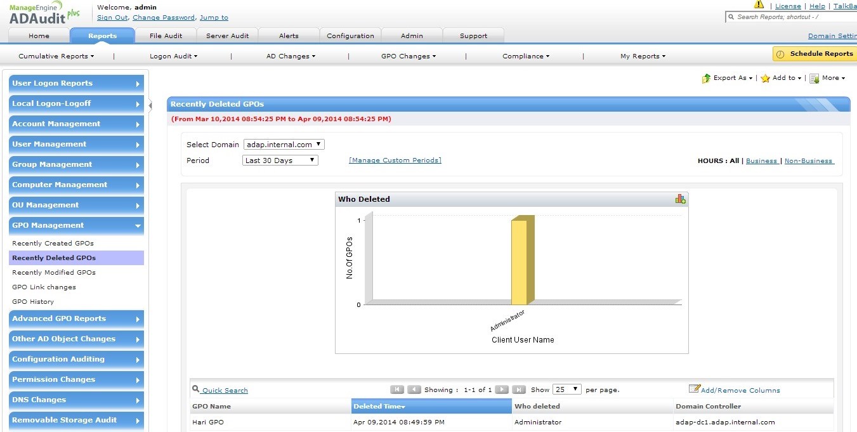Expand User Management section
This screenshot has width=857, height=432.
(77, 145)
